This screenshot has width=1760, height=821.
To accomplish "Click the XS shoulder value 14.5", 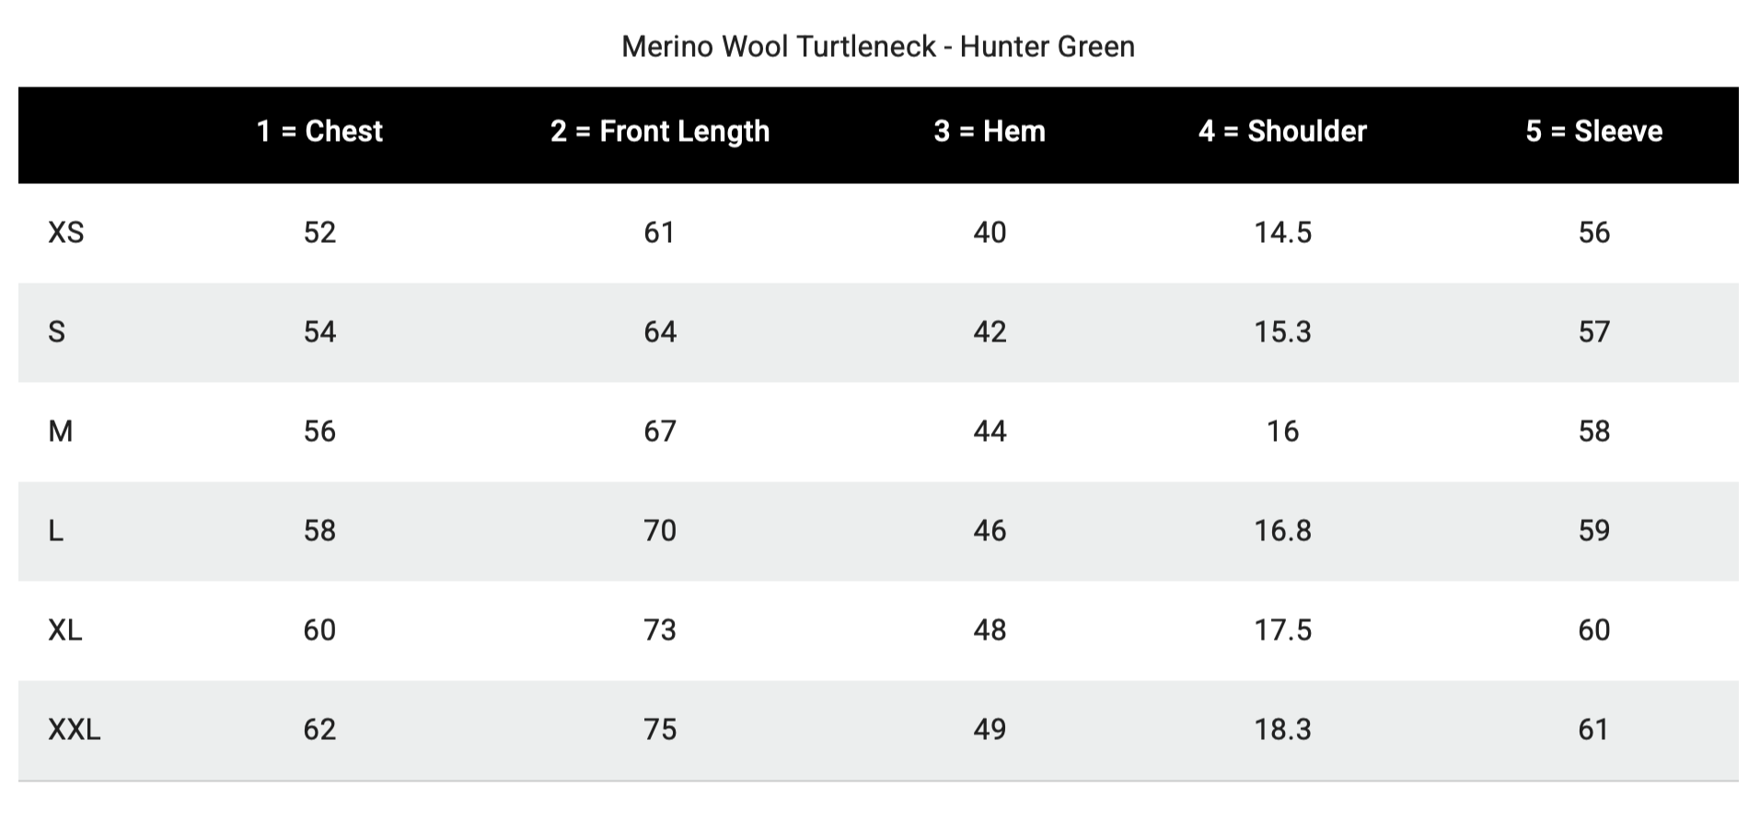I will (x=1282, y=233).
